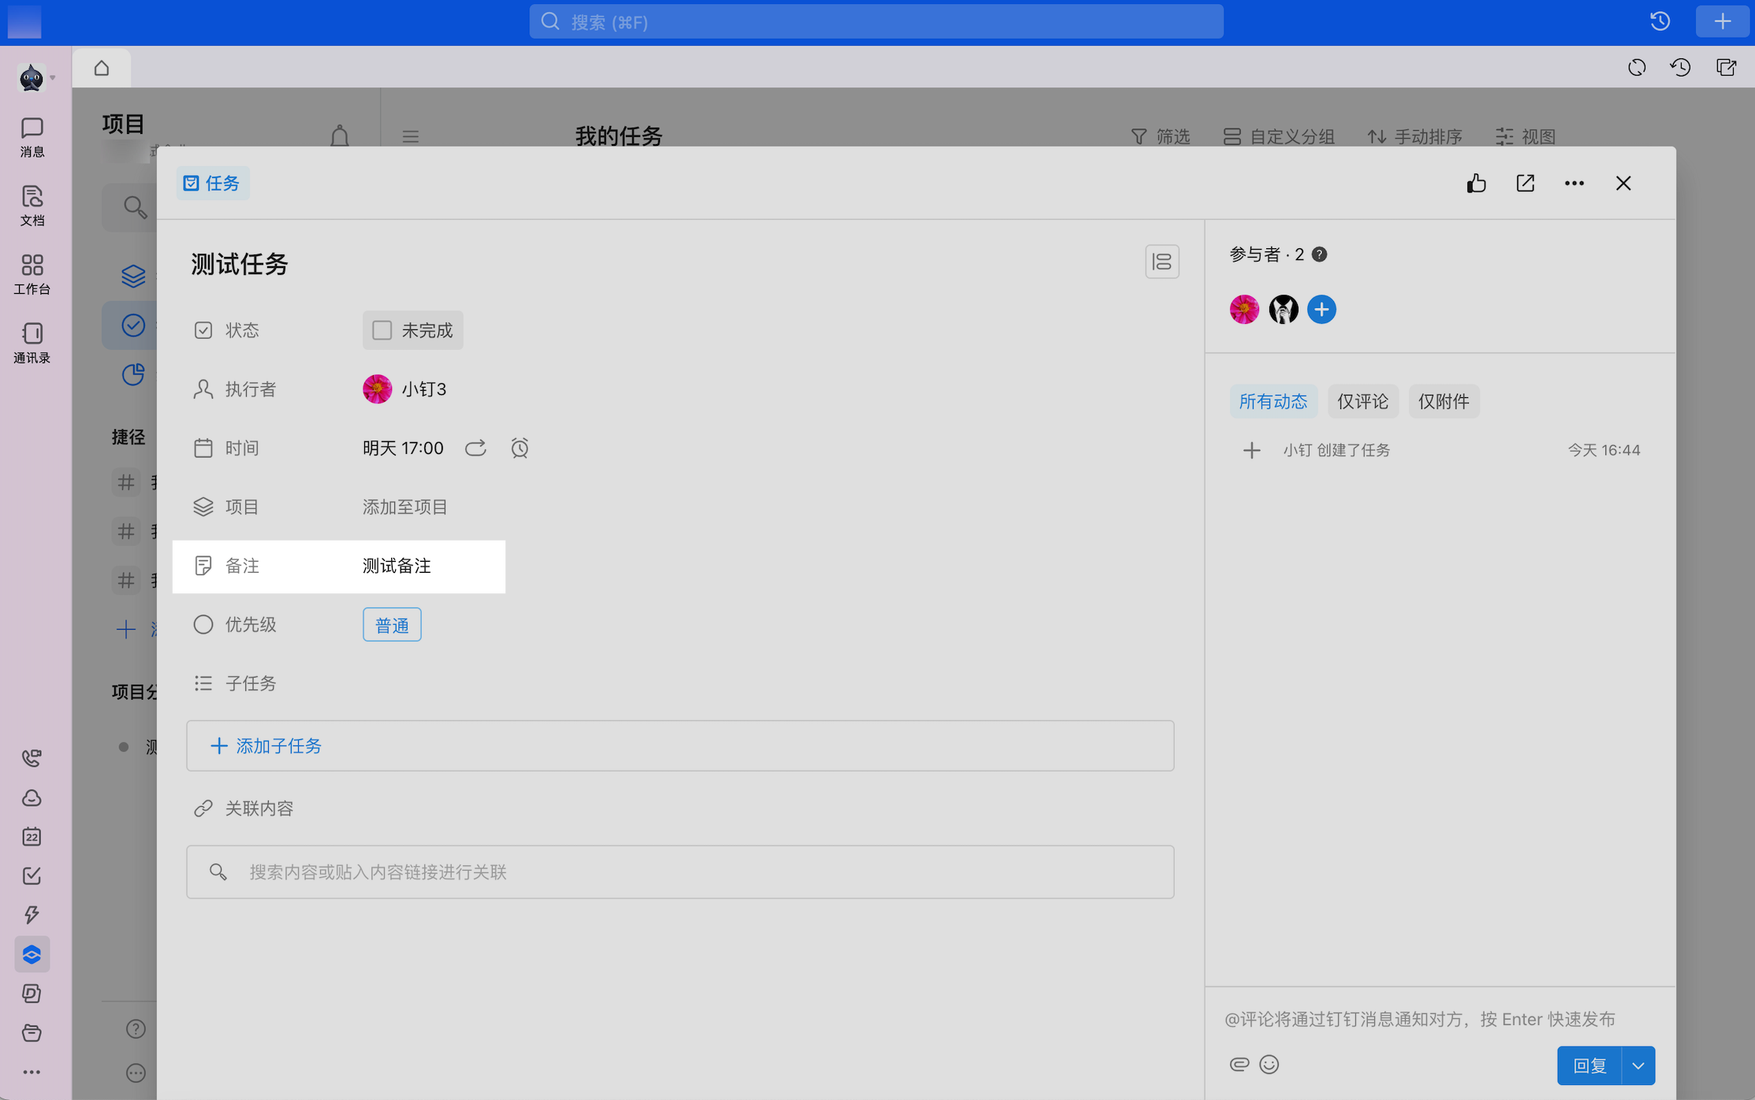Click 添加子任务 button
This screenshot has width=1755, height=1100.
click(x=266, y=745)
